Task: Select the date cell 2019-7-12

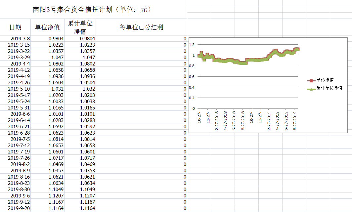Action: coord(15,146)
